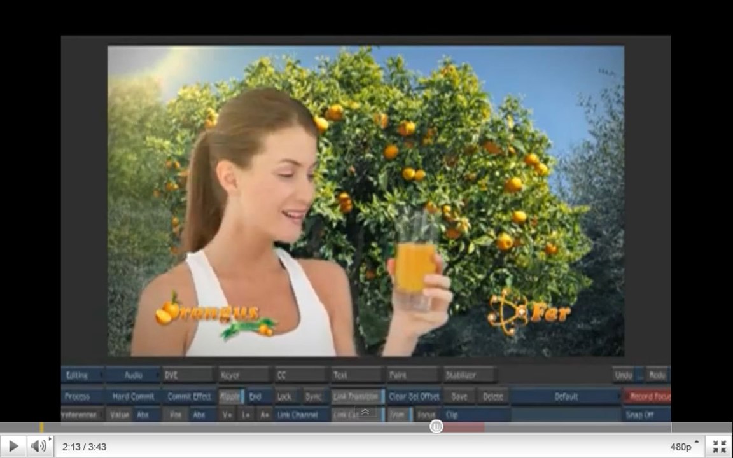
Task: Click Commit Effect
Action: (189, 396)
